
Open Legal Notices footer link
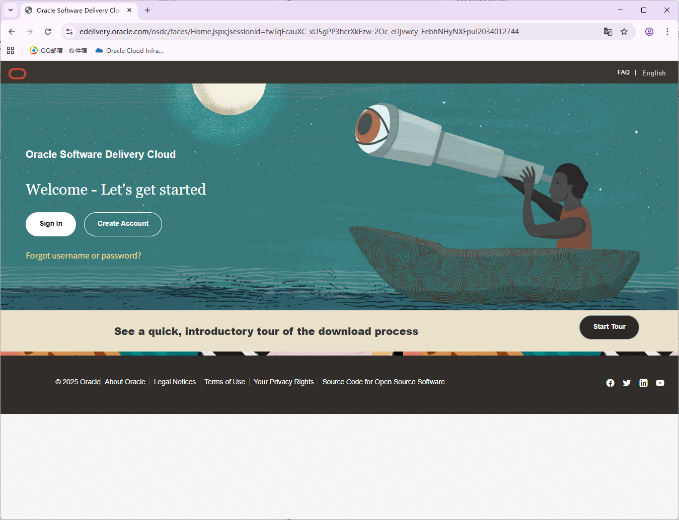click(x=175, y=382)
